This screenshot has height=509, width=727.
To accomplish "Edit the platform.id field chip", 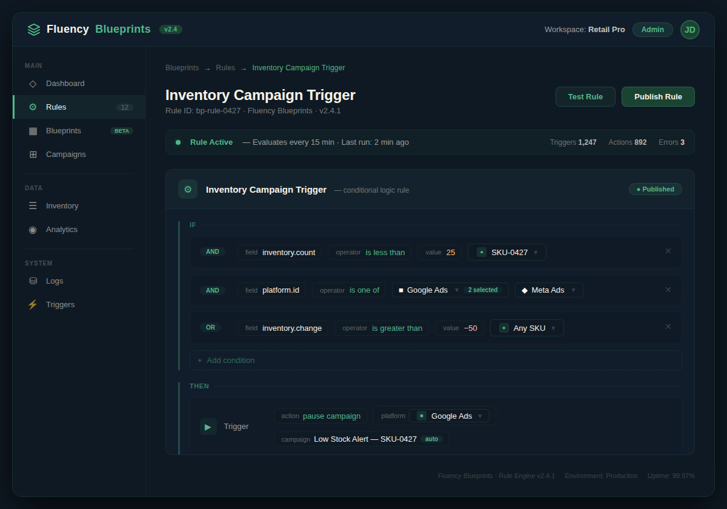I will 271,290.
